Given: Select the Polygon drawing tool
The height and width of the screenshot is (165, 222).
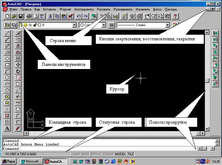Looking at the screenshot, I should tap(7, 59).
